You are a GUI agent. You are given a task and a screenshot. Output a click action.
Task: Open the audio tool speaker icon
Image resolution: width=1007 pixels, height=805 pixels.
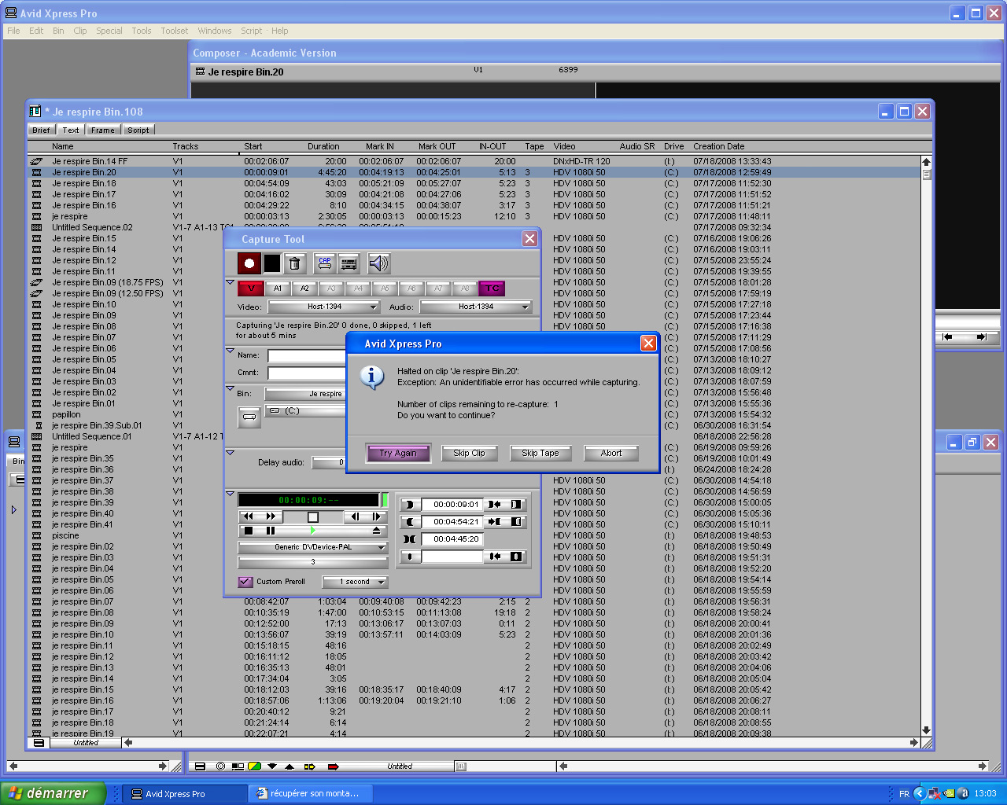point(379,263)
